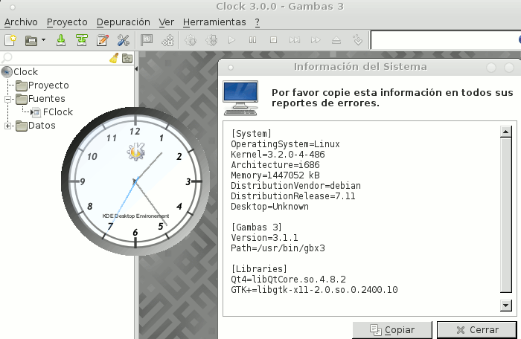Image resolution: width=521 pixels, height=339 pixels.
Task: Click the scrollbar down arrow in info box
Action: pyautogui.click(x=505, y=305)
